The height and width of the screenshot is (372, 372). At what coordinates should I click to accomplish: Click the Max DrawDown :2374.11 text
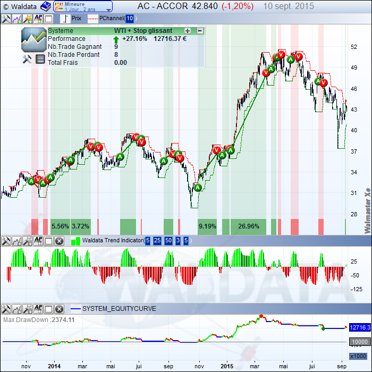(x=39, y=320)
